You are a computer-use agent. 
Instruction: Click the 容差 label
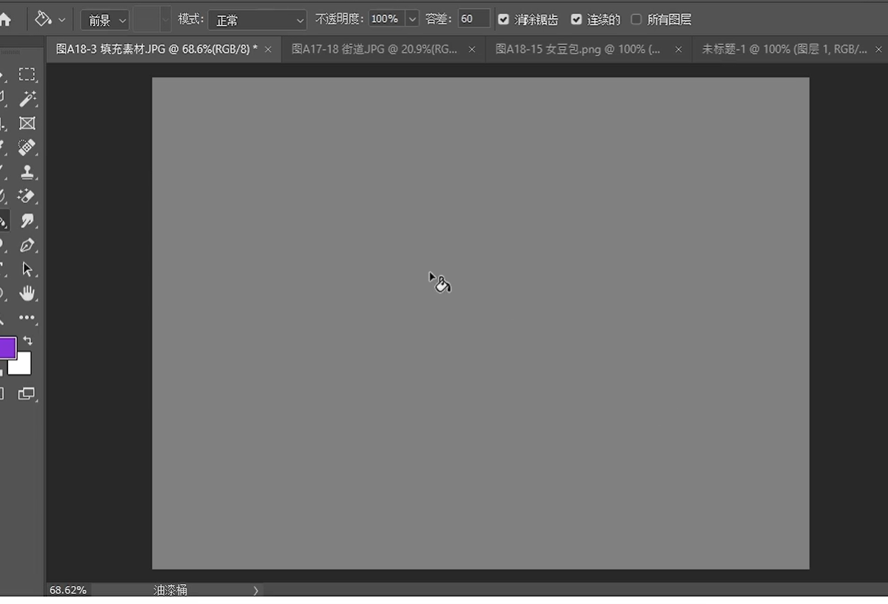click(438, 19)
